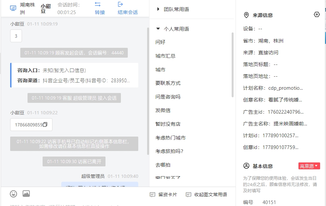Click the chat panel vertical scrollbar

click(148, 91)
